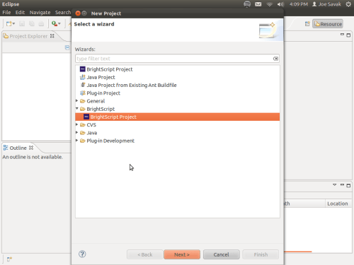Image resolution: width=354 pixels, height=265 pixels.
Task: Click the Next button
Action: tap(182, 254)
